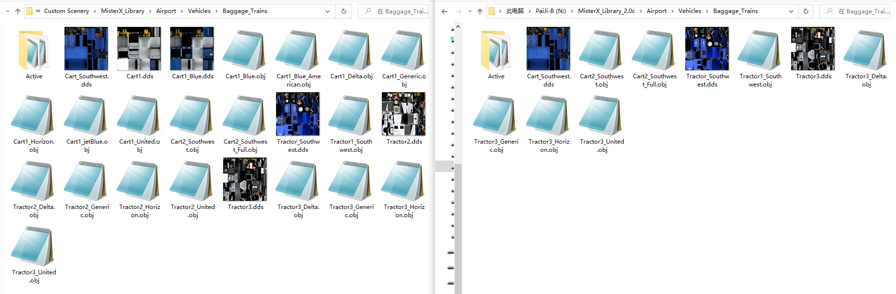Image resolution: width=896 pixels, height=294 pixels.
Task: Click MisterX_Library in left address bar
Action: coord(122,11)
